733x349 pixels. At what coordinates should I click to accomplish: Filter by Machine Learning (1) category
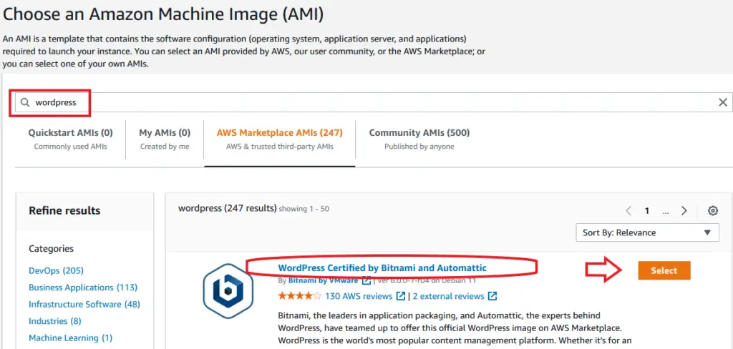[71, 338]
